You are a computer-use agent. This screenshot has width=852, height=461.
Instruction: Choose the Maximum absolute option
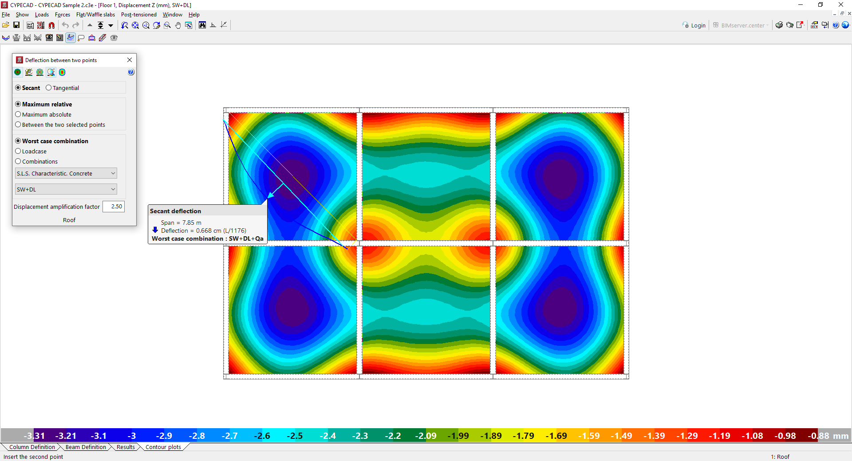[43, 114]
